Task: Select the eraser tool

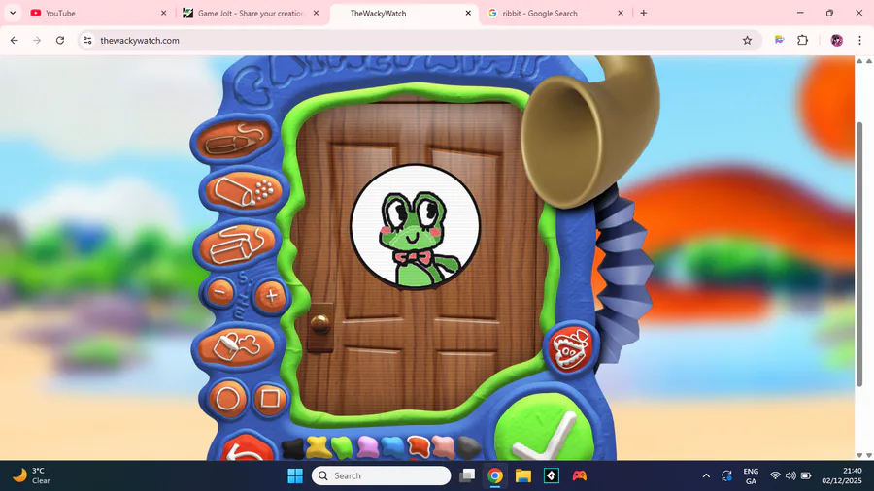Action: coord(238,245)
